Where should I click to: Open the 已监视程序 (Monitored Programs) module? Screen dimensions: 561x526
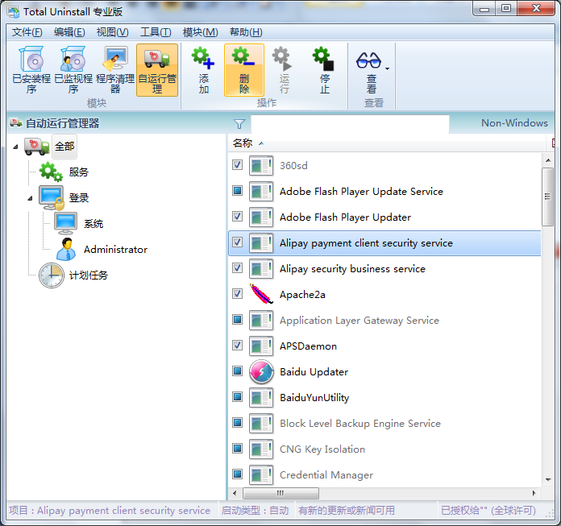click(x=73, y=69)
